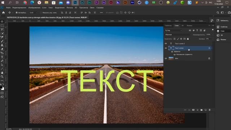231x130 pixels.
Task: Click the fill value field
Action: pos(208,39)
